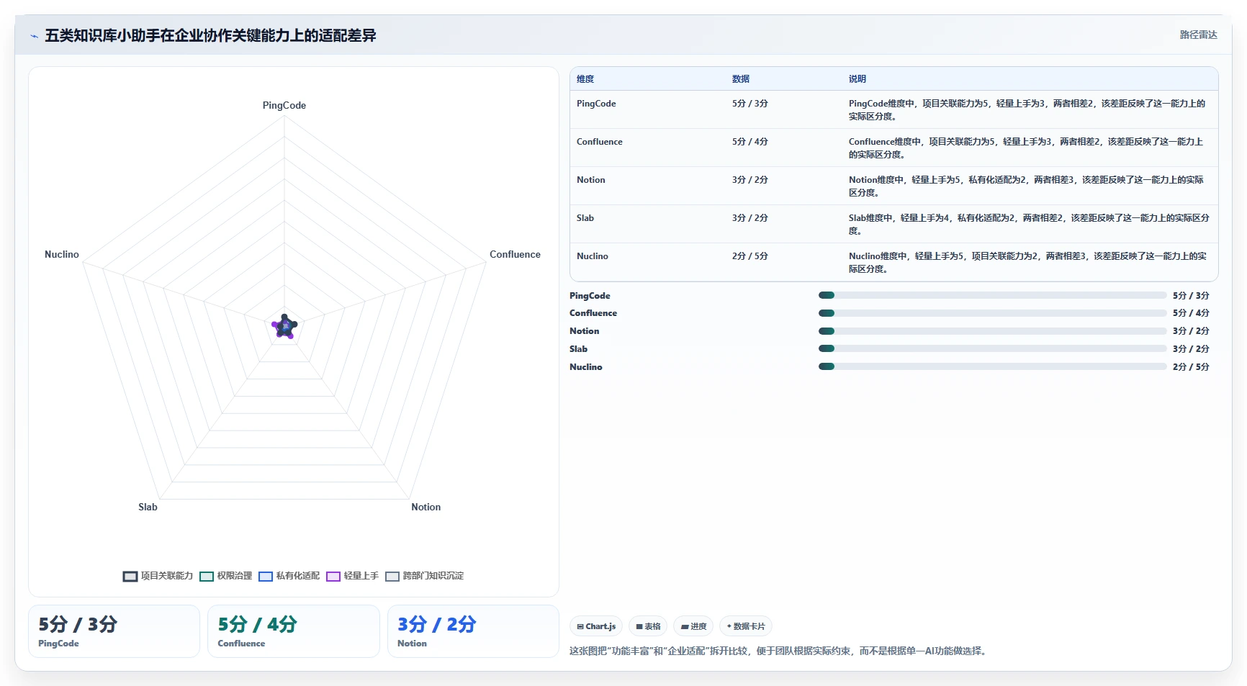Image resolution: width=1247 pixels, height=686 pixels.
Task: Click the 数据 table column header
Action: [741, 79]
